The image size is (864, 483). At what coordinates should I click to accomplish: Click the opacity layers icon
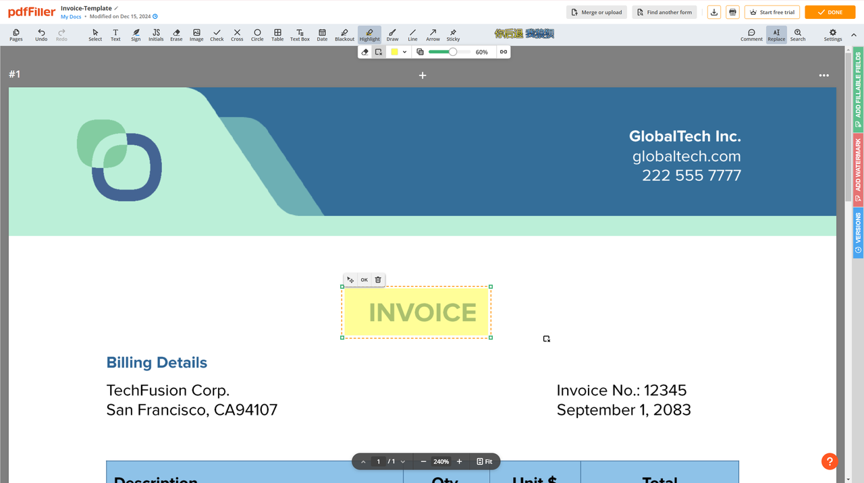tap(420, 52)
